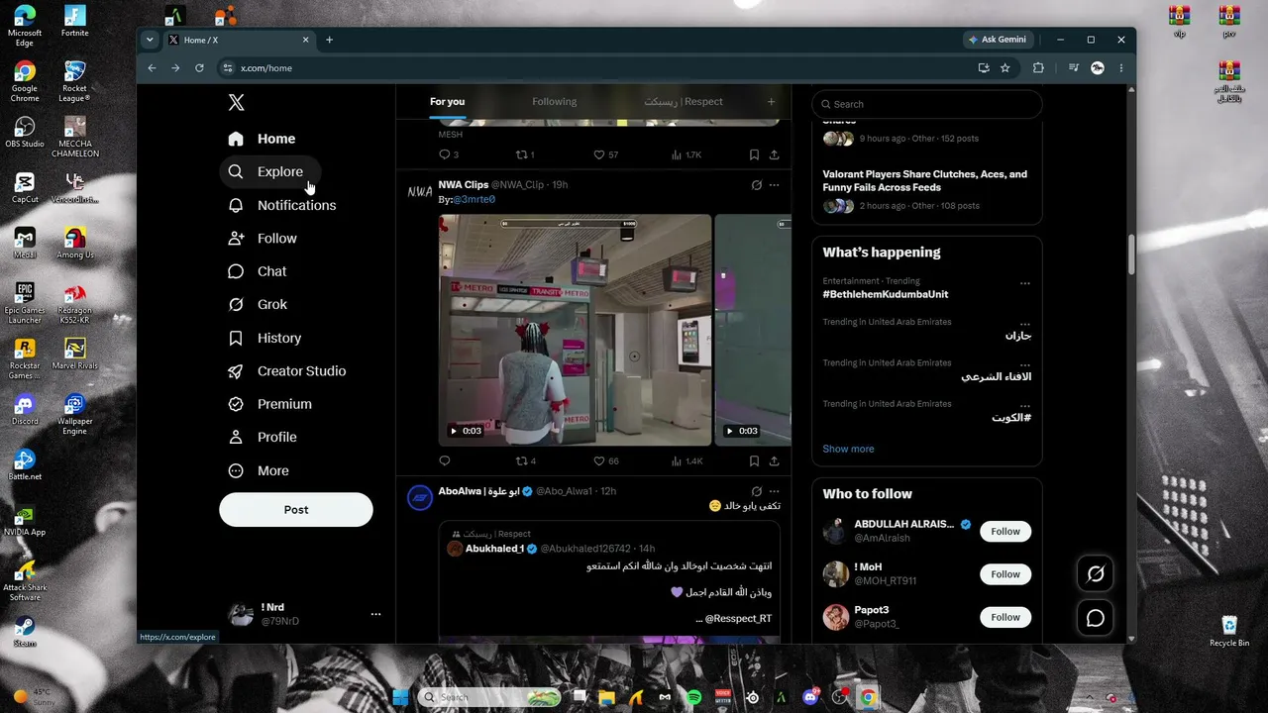Follow the ! MoH account
The width and height of the screenshot is (1268, 713).
pos(1005,574)
